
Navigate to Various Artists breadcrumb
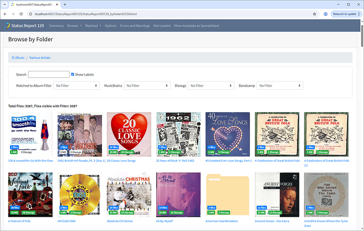click(40, 58)
